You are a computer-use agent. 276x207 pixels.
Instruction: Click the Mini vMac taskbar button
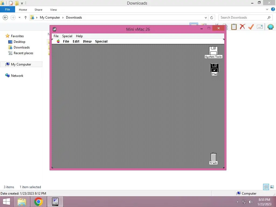coord(55,202)
